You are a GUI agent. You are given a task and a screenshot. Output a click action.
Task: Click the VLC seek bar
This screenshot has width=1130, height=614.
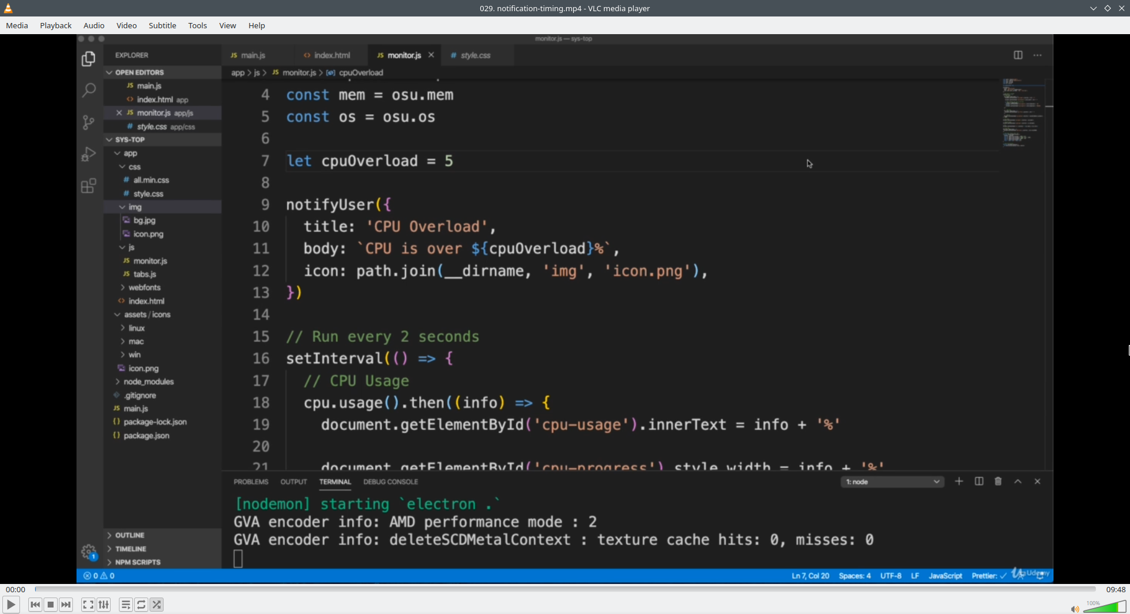pos(566,589)
